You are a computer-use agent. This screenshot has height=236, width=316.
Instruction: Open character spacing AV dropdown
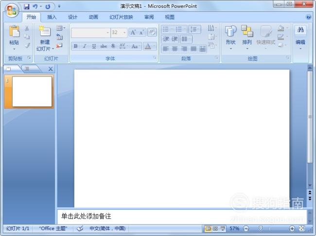(123, 46)
